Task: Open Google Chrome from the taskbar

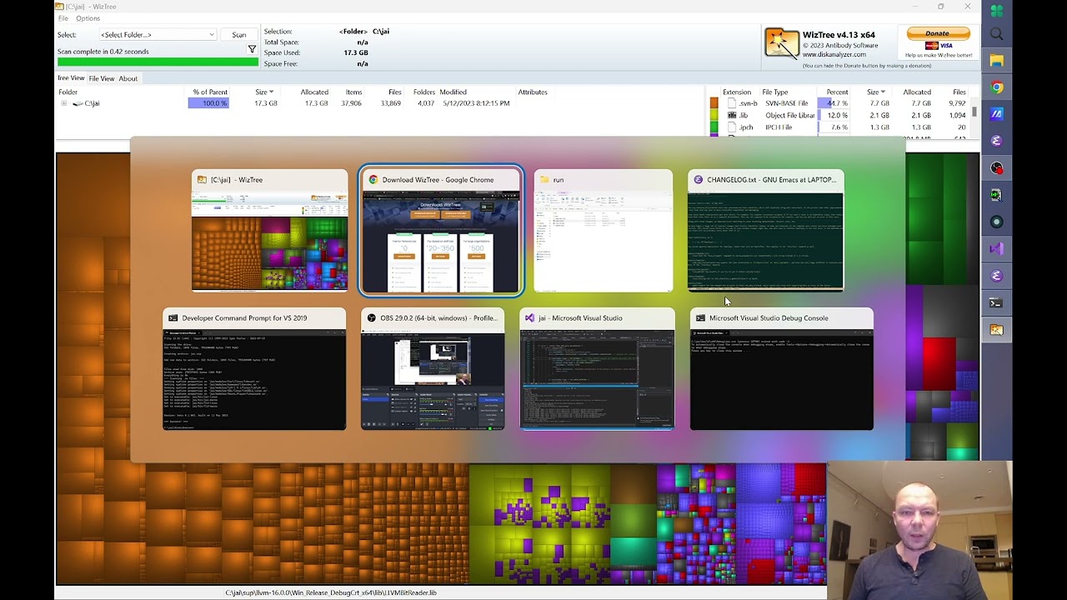Action: [x=996, y=87]
